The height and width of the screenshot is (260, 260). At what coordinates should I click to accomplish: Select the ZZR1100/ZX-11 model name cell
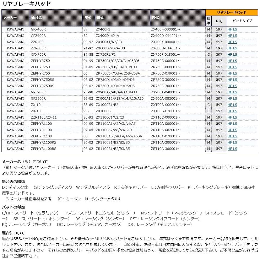(56, 118)
